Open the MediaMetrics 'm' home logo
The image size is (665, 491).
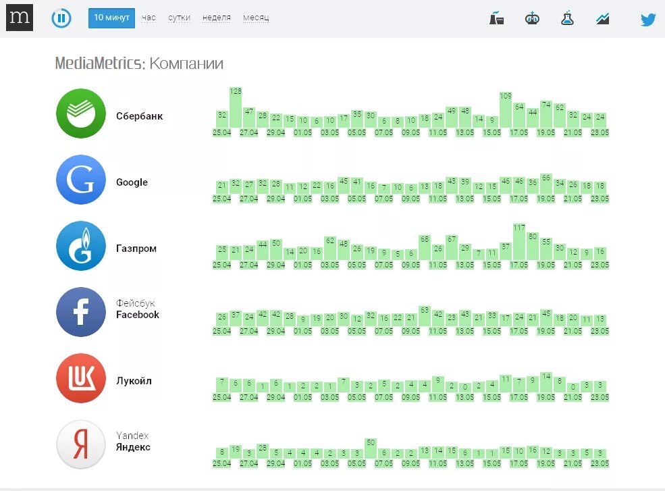click(19, 17)
